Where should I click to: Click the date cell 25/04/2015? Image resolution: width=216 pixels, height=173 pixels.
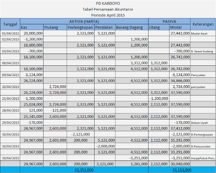10,98
